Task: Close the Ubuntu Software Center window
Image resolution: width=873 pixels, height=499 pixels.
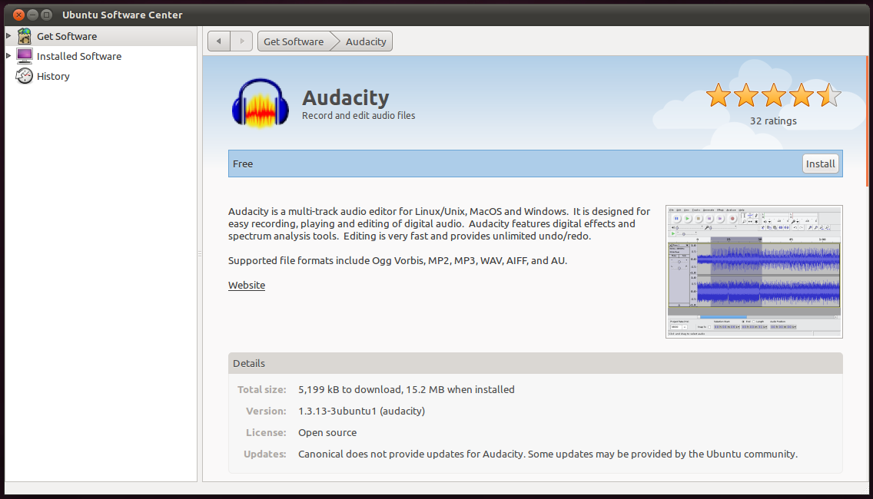Action: click(x=19, y=15)
